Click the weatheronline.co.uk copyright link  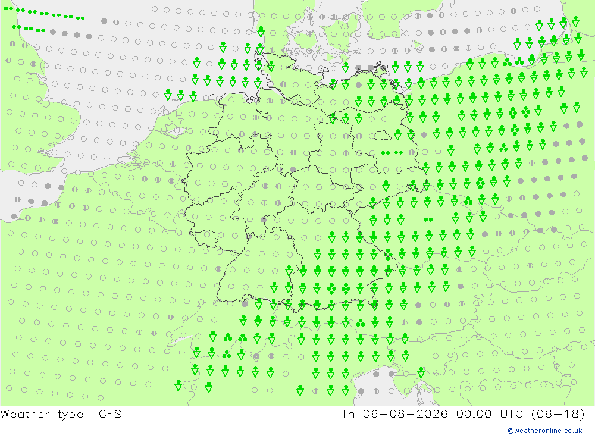click(x=545, y=431)
